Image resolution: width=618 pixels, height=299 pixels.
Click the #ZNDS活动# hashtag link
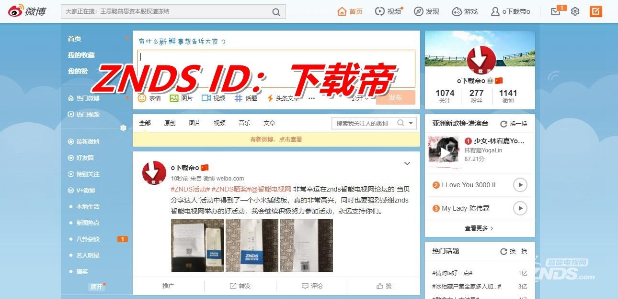pyautogui.click(x=190, y=189)
